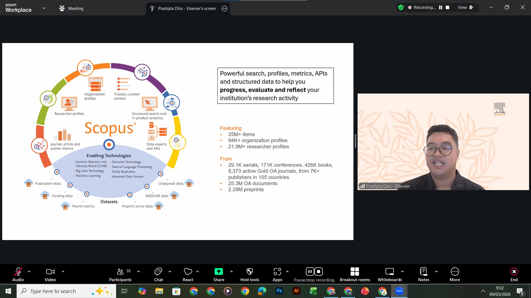Open the Chat panel

(x=158, y=272)
